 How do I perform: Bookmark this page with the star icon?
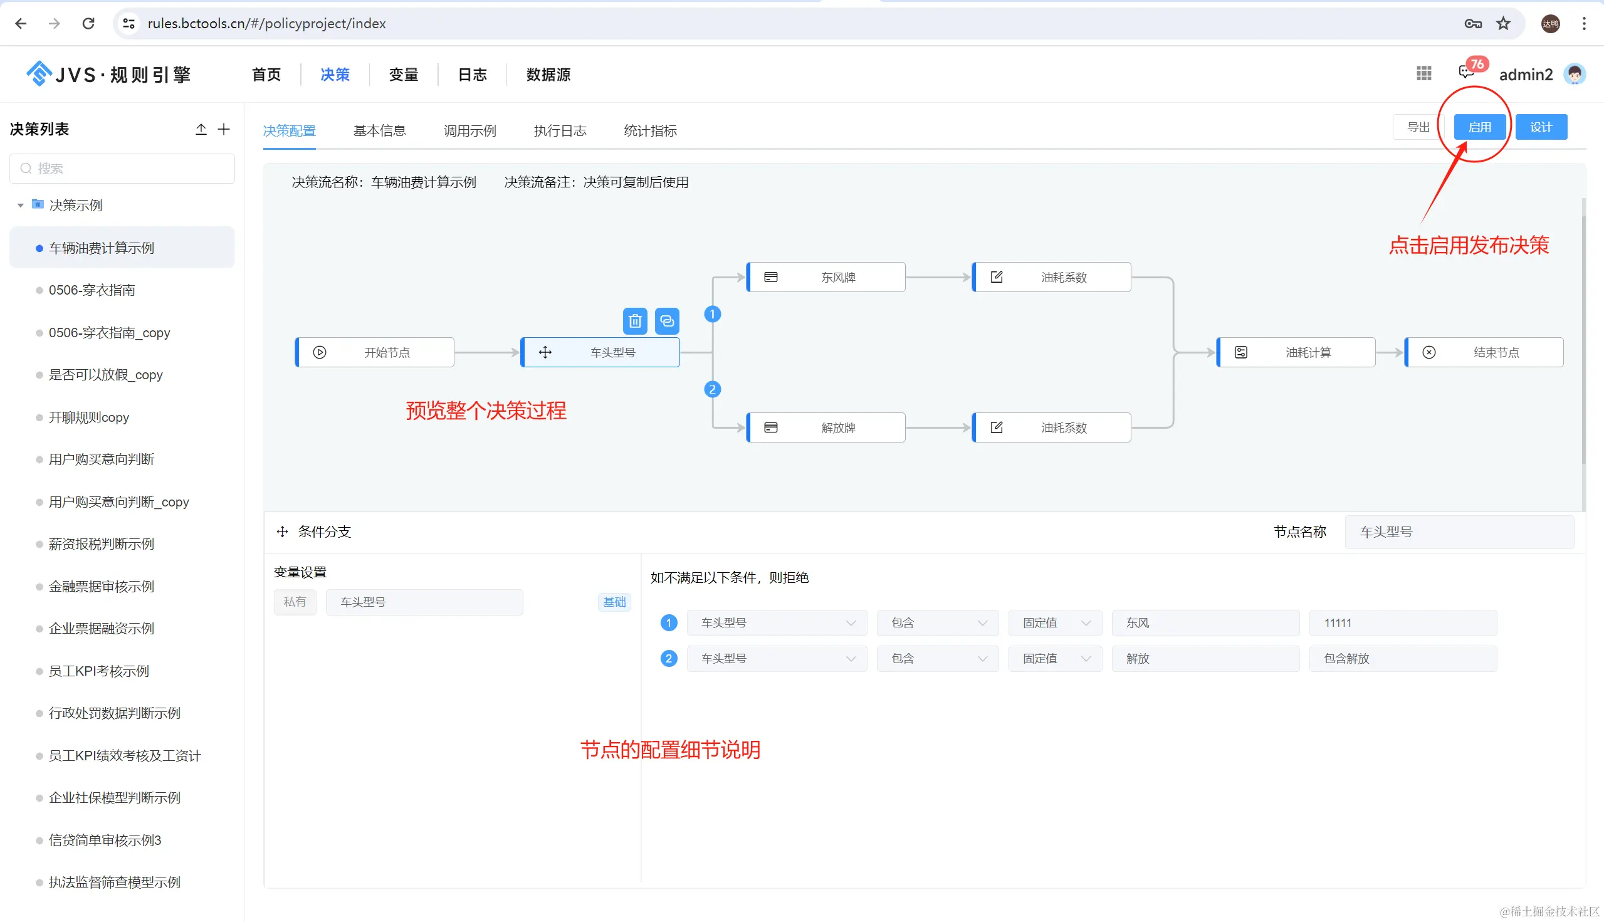click(1503, 23)
